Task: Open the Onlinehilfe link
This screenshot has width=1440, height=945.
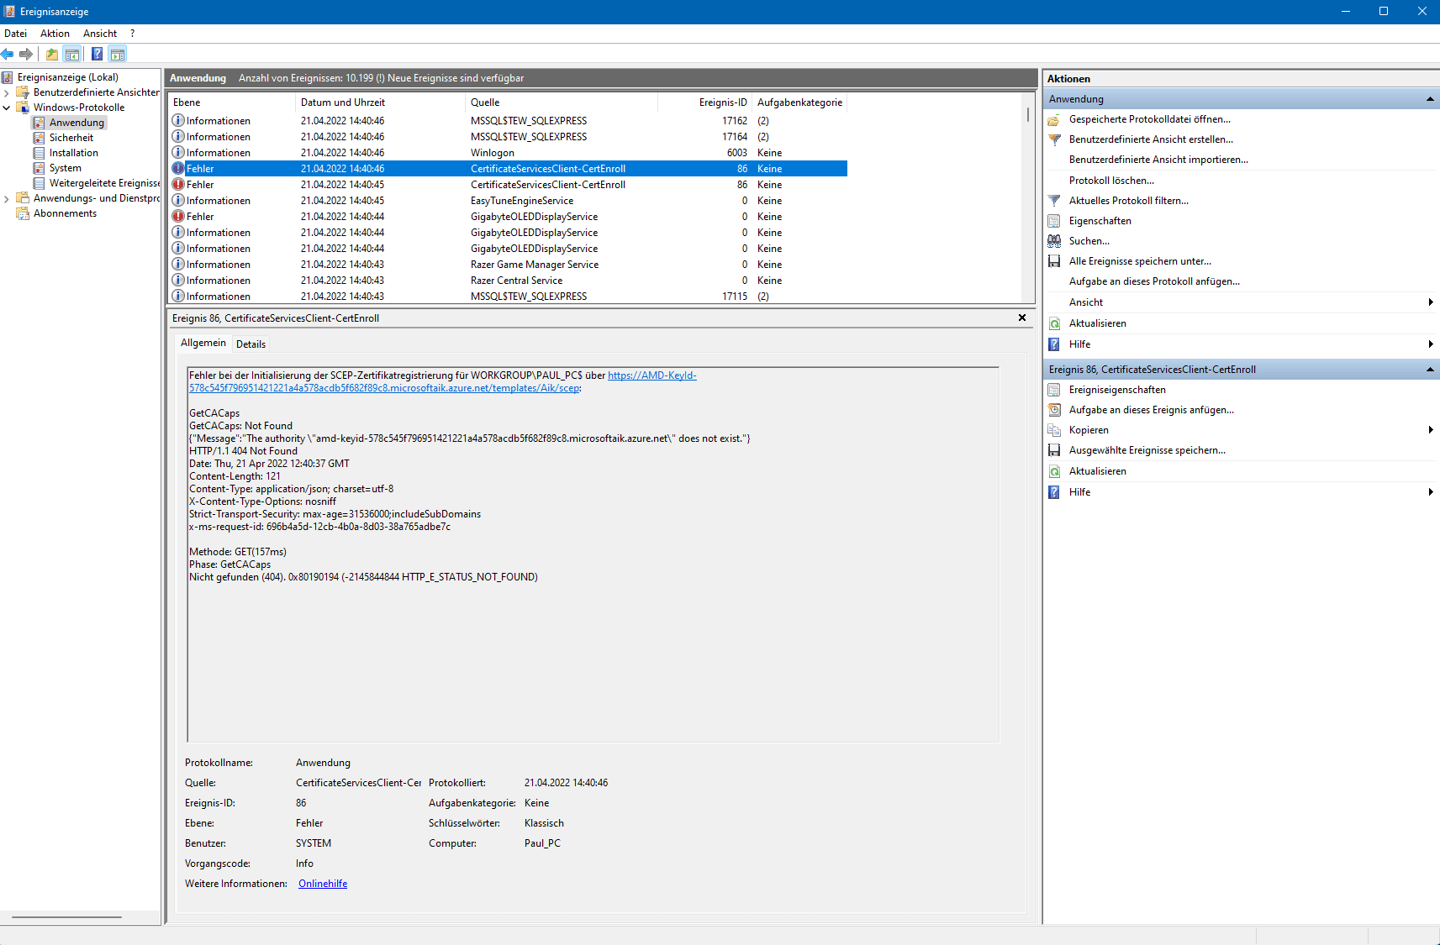Action: 323,884
